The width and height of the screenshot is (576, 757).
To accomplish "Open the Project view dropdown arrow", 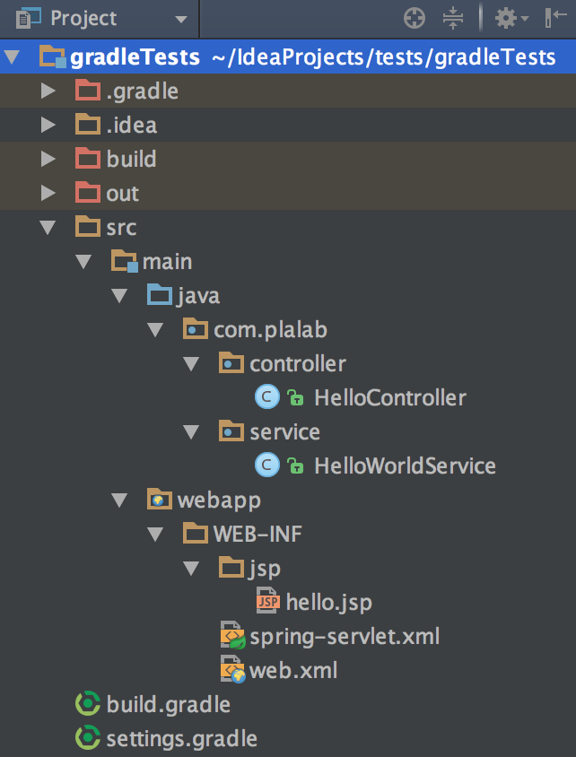I will [181, 20].
